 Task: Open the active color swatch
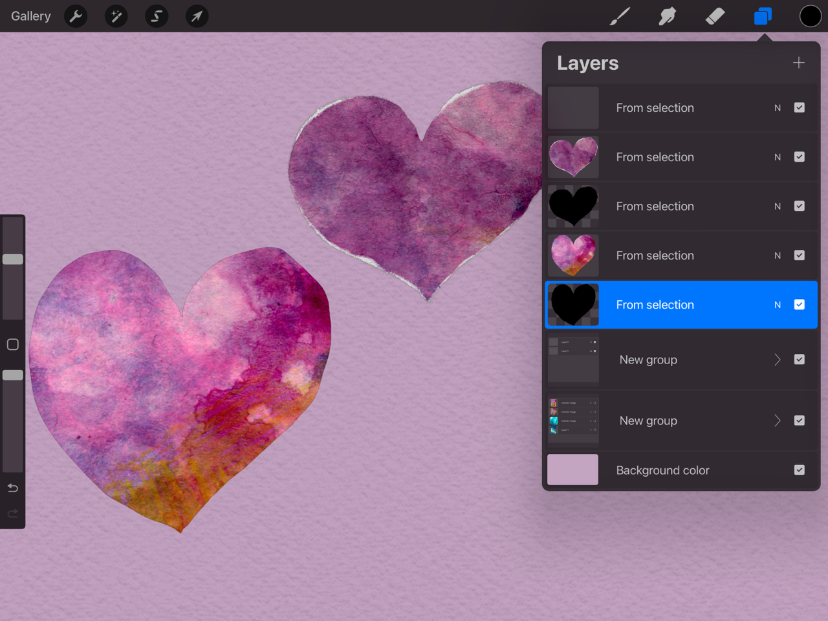coord(810,16)
